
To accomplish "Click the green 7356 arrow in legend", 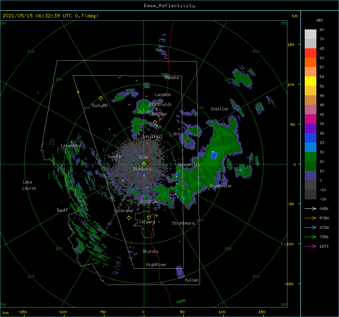I will (x=310, y=237).
